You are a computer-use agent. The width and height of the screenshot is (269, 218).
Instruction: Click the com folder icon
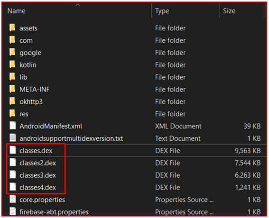[12, 40]
